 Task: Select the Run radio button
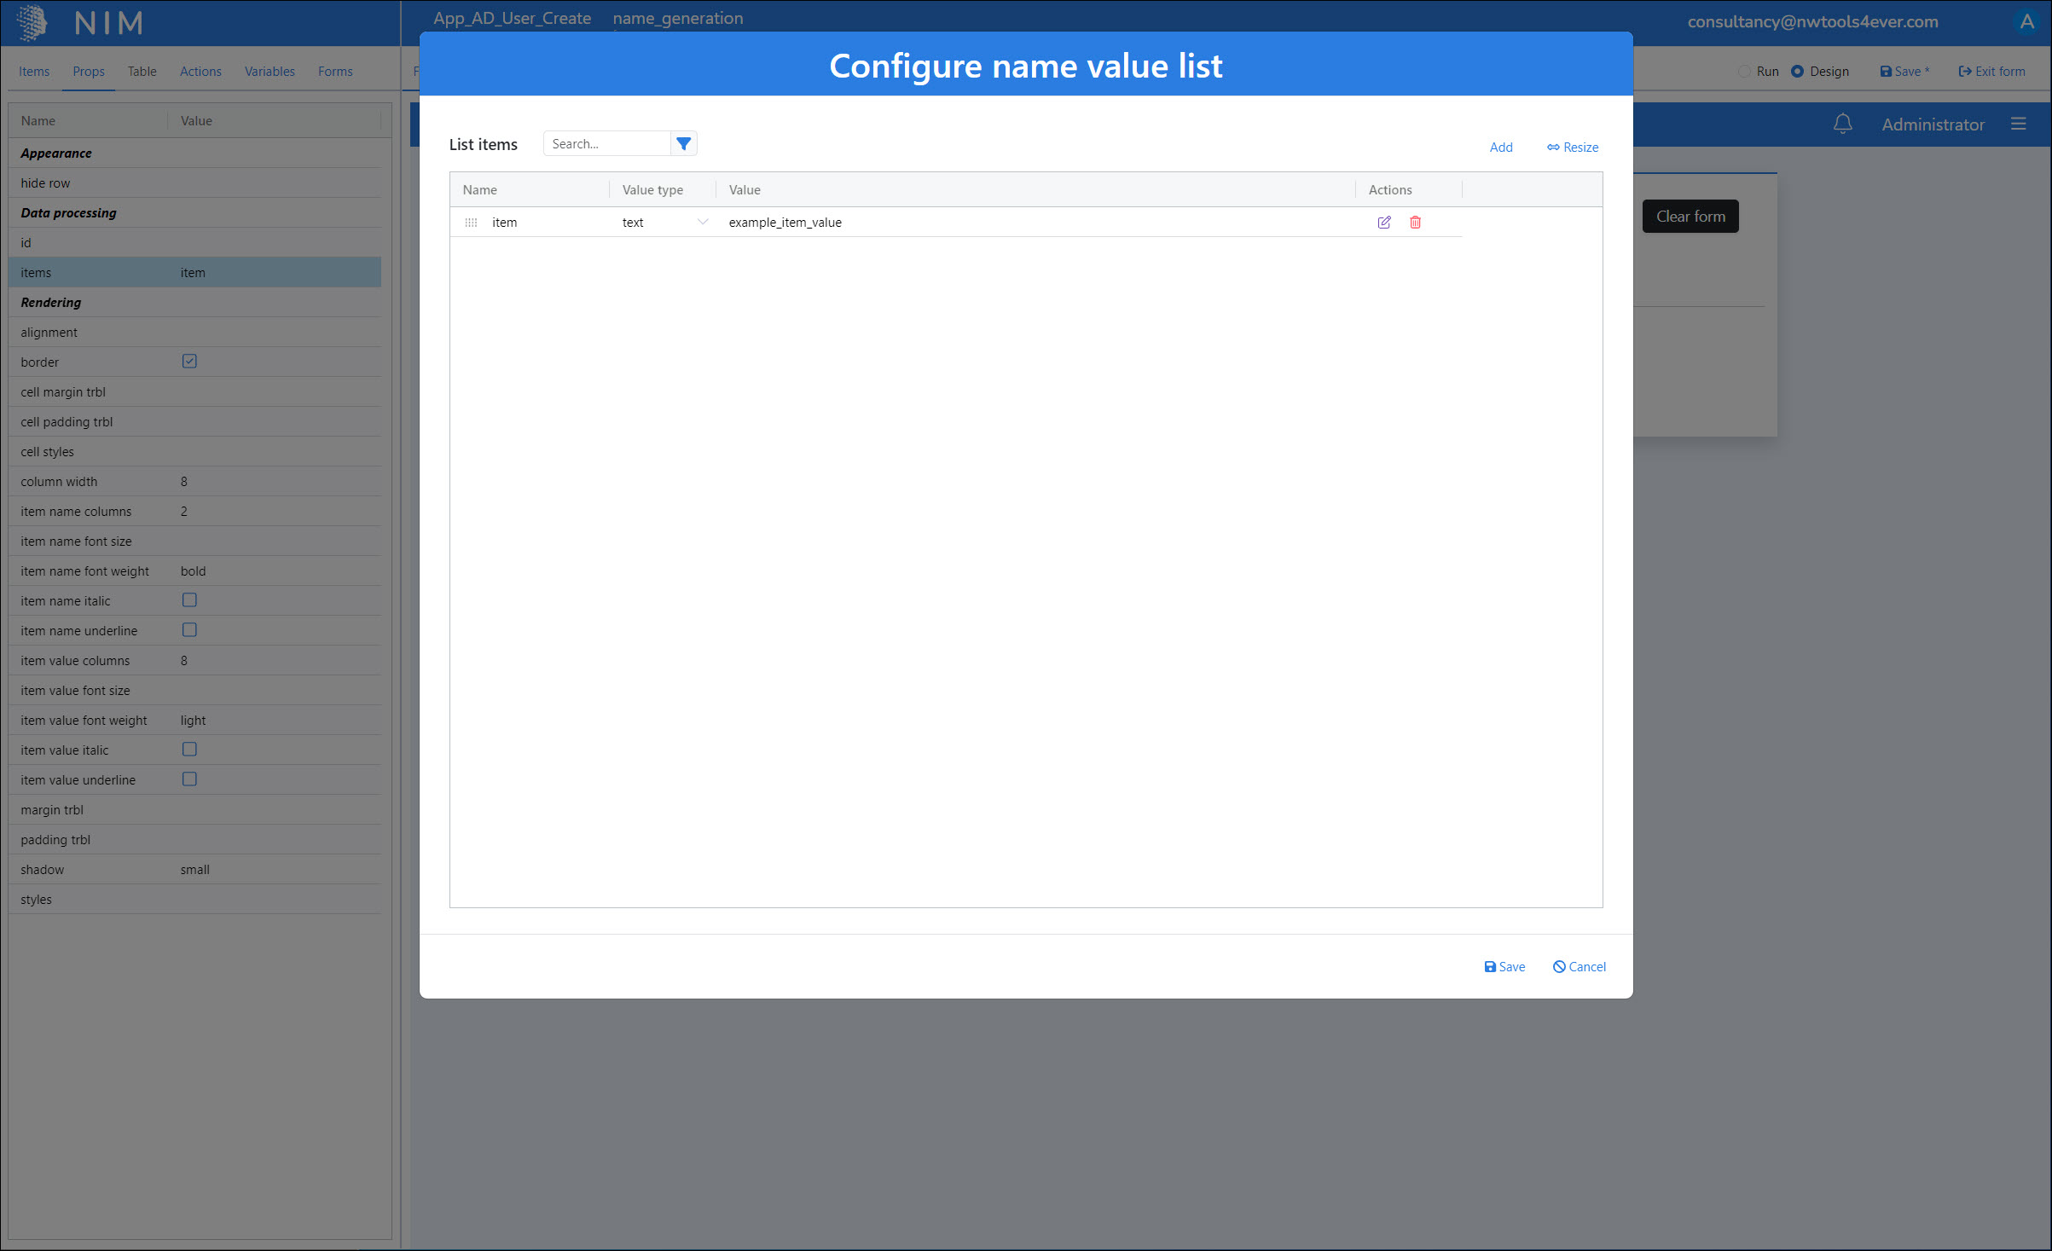click(1744, 72)
